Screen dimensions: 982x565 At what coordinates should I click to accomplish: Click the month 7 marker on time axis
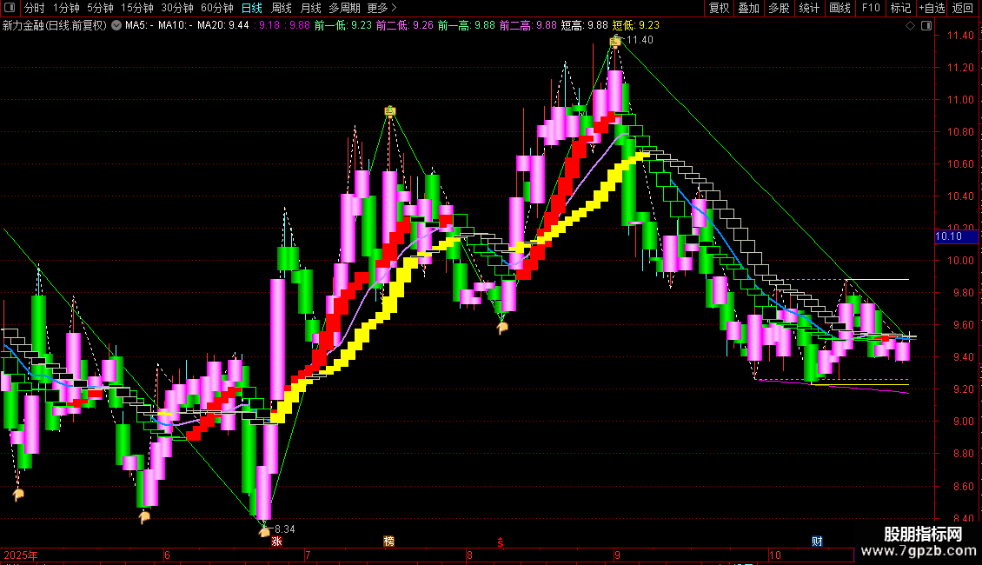point(308,555)
